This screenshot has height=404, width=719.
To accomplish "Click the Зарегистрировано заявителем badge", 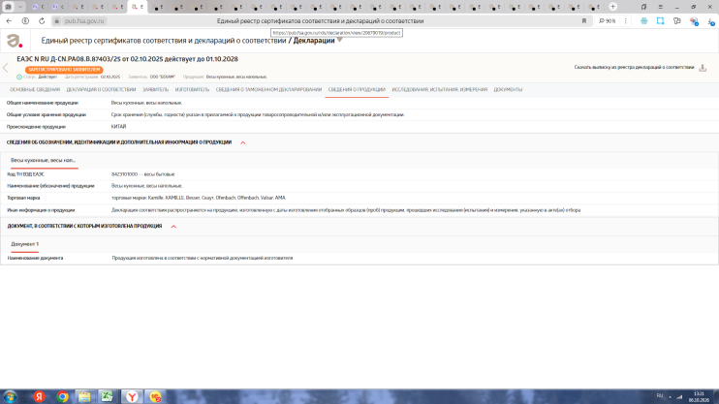I will 64,70.
